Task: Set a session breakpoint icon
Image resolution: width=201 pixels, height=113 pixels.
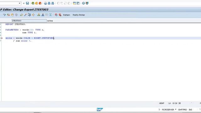Action: [56, 15]
